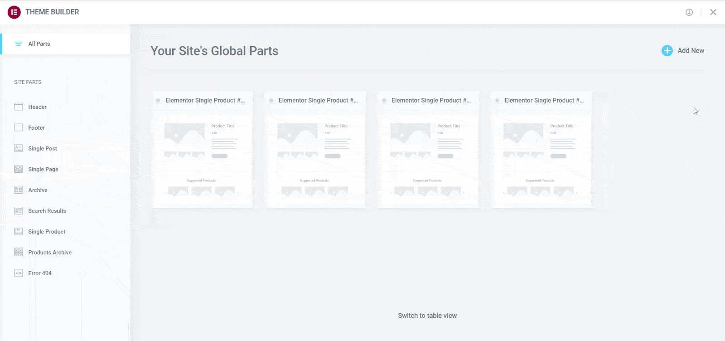Screen dimensions: 725x341
Task: Click the Elementor logo icon
Action: pyautogui.click(x=14, y=12)
